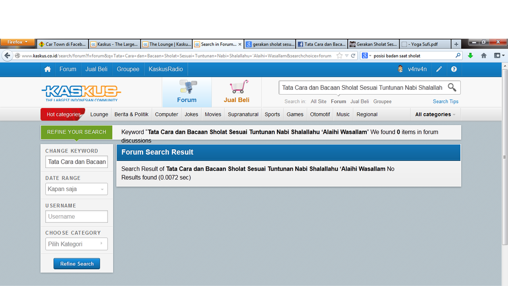Open the bookmarks menu icon in Firefox toolbar
This screenshot has height=286, width=508.
click(x=498, y=56)
